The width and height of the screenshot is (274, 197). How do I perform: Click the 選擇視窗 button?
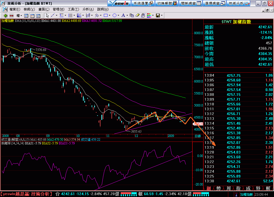point(214,3)
